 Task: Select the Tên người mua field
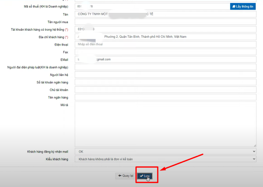[x=166, y=22]
